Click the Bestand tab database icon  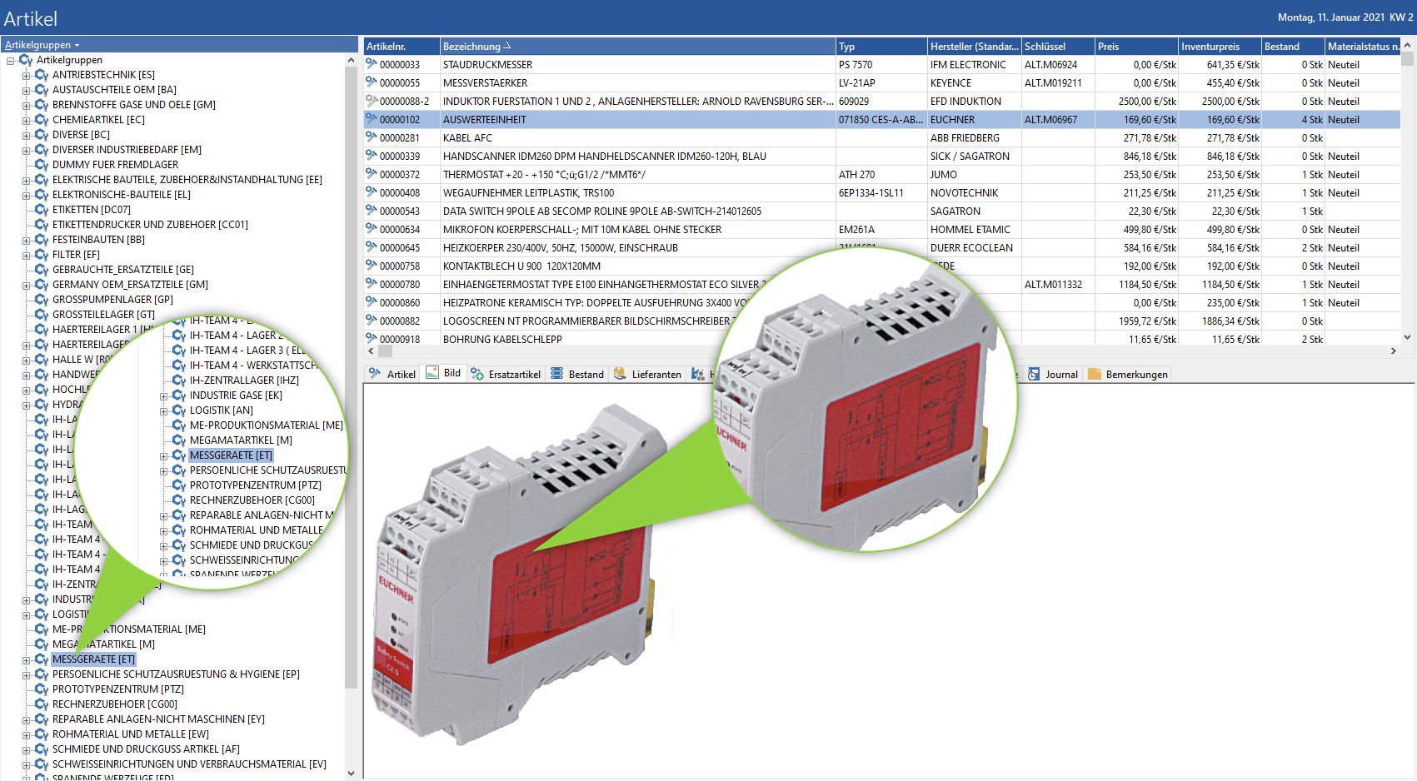[x=557, y=374]
